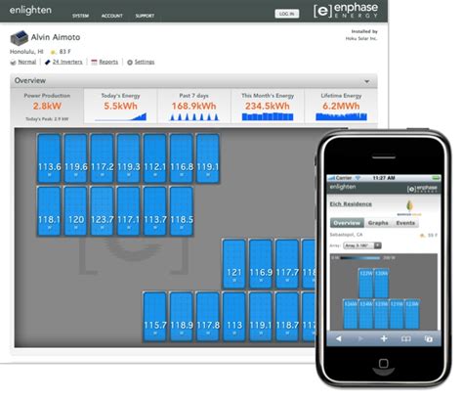The width and height of the screenshot is (463, 399).
Task: Tap the plus icon in phone toolbar
Action: click(x=384, y=338)
